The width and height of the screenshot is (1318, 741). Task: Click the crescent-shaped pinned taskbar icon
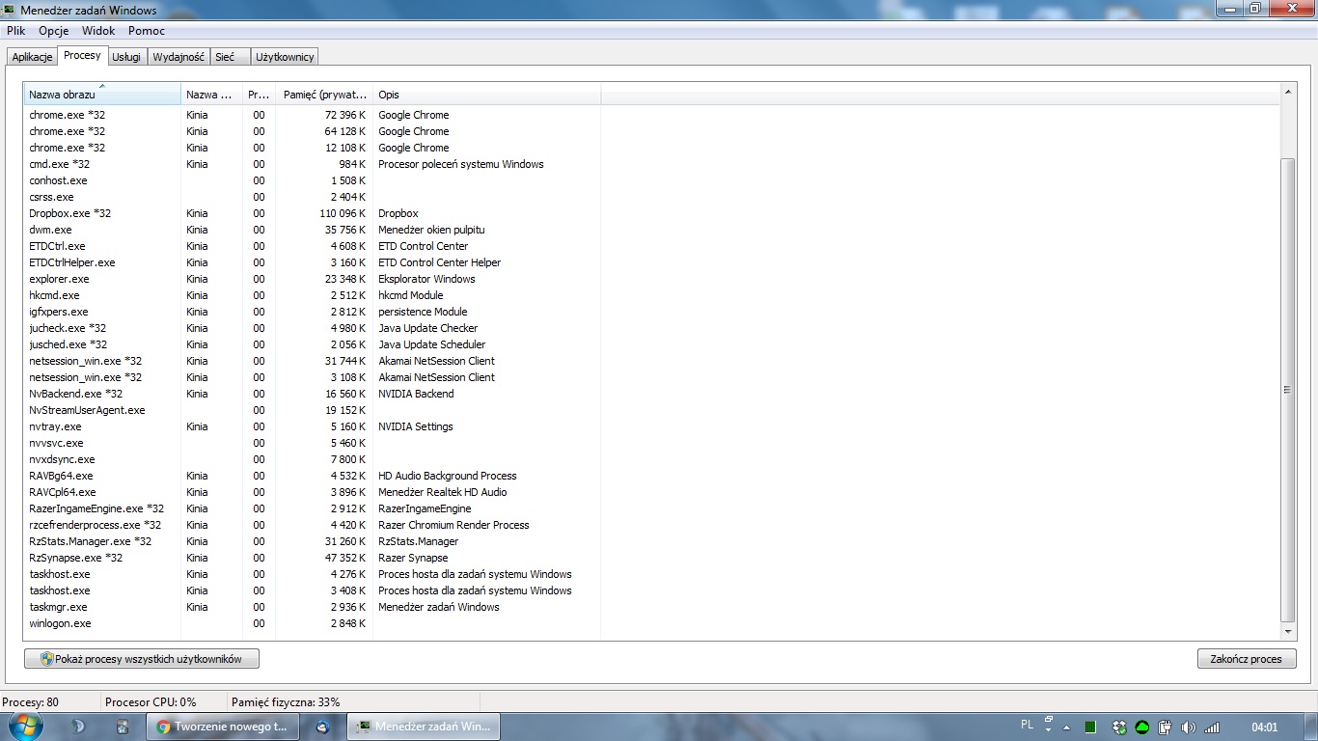[x=78, y=727]
